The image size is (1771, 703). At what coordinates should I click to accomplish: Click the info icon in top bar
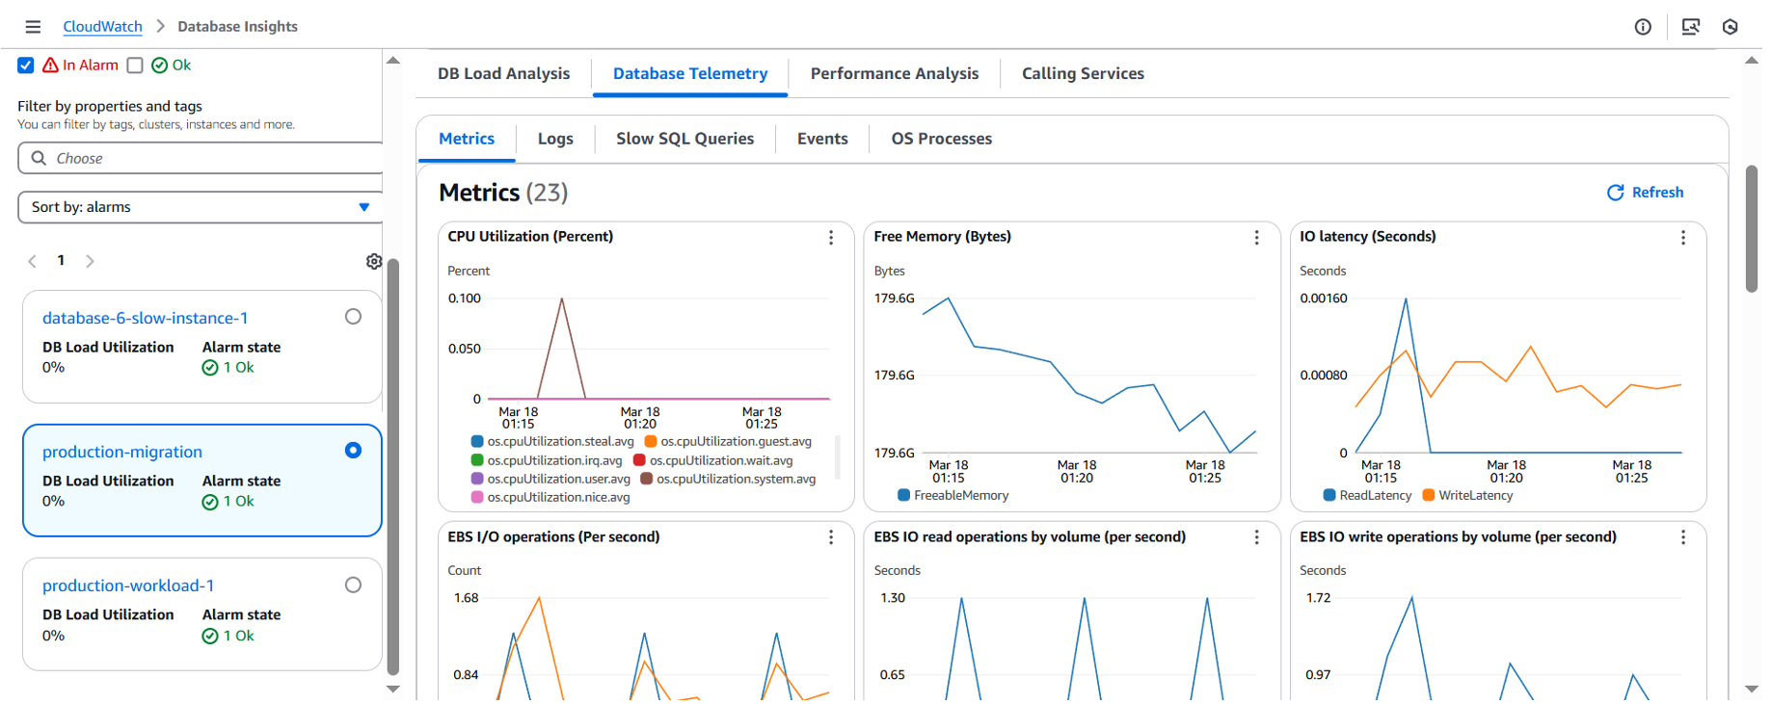[x=1643, y=27]
